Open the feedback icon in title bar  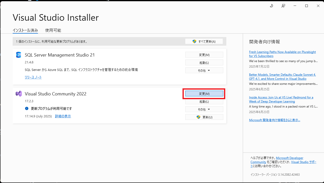tap(283, 6)
